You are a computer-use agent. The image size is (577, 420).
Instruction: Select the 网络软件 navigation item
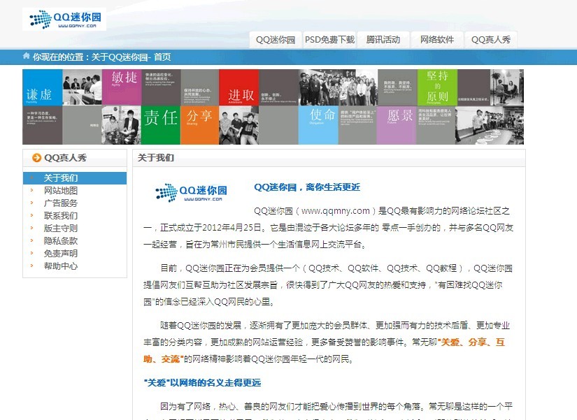coord(436,40)
